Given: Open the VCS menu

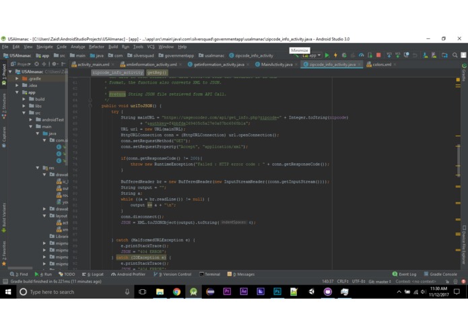Looking at the screenshot, I should 151,47.
